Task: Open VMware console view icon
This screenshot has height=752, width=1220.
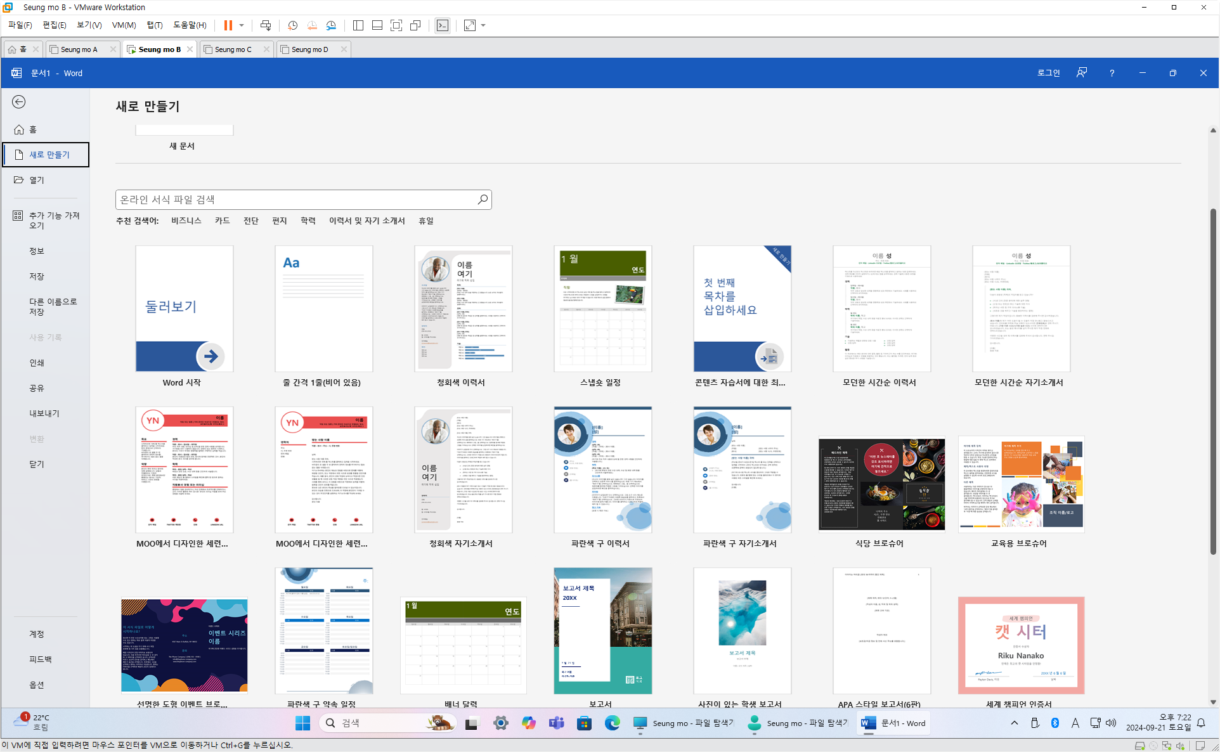Action: [443, 25]
